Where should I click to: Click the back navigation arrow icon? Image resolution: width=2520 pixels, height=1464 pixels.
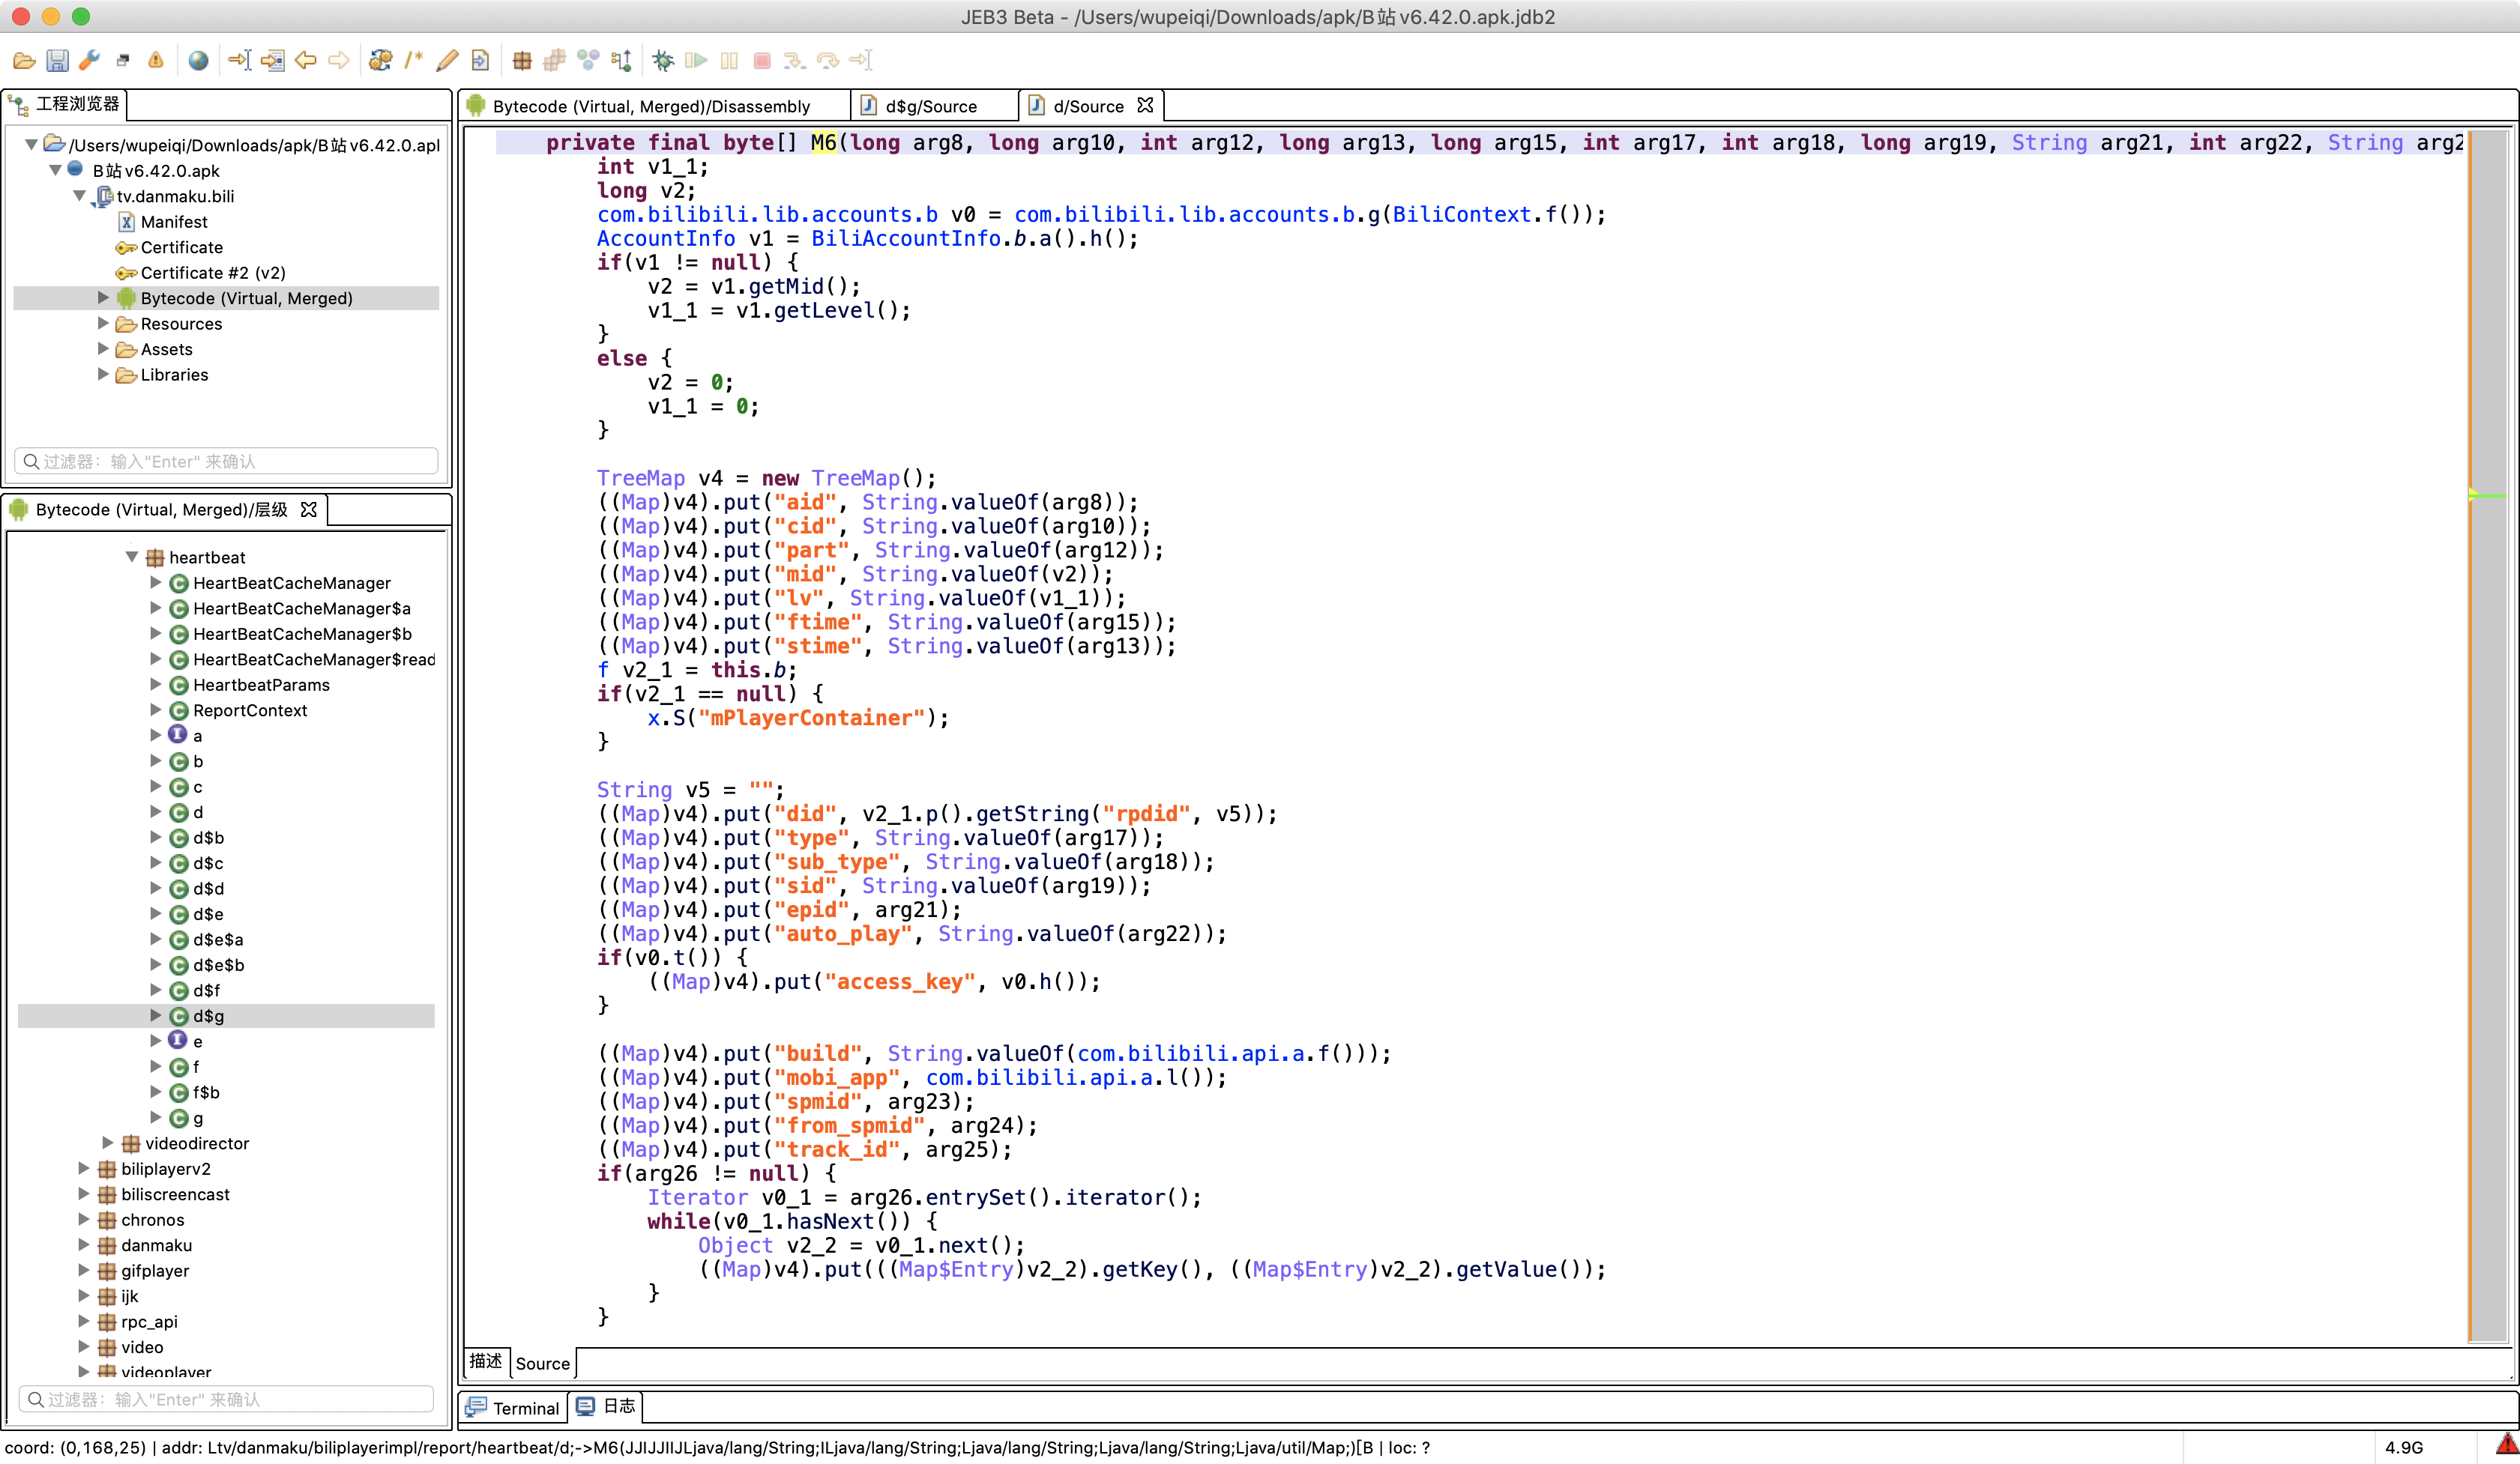click(x=306, y=61)
